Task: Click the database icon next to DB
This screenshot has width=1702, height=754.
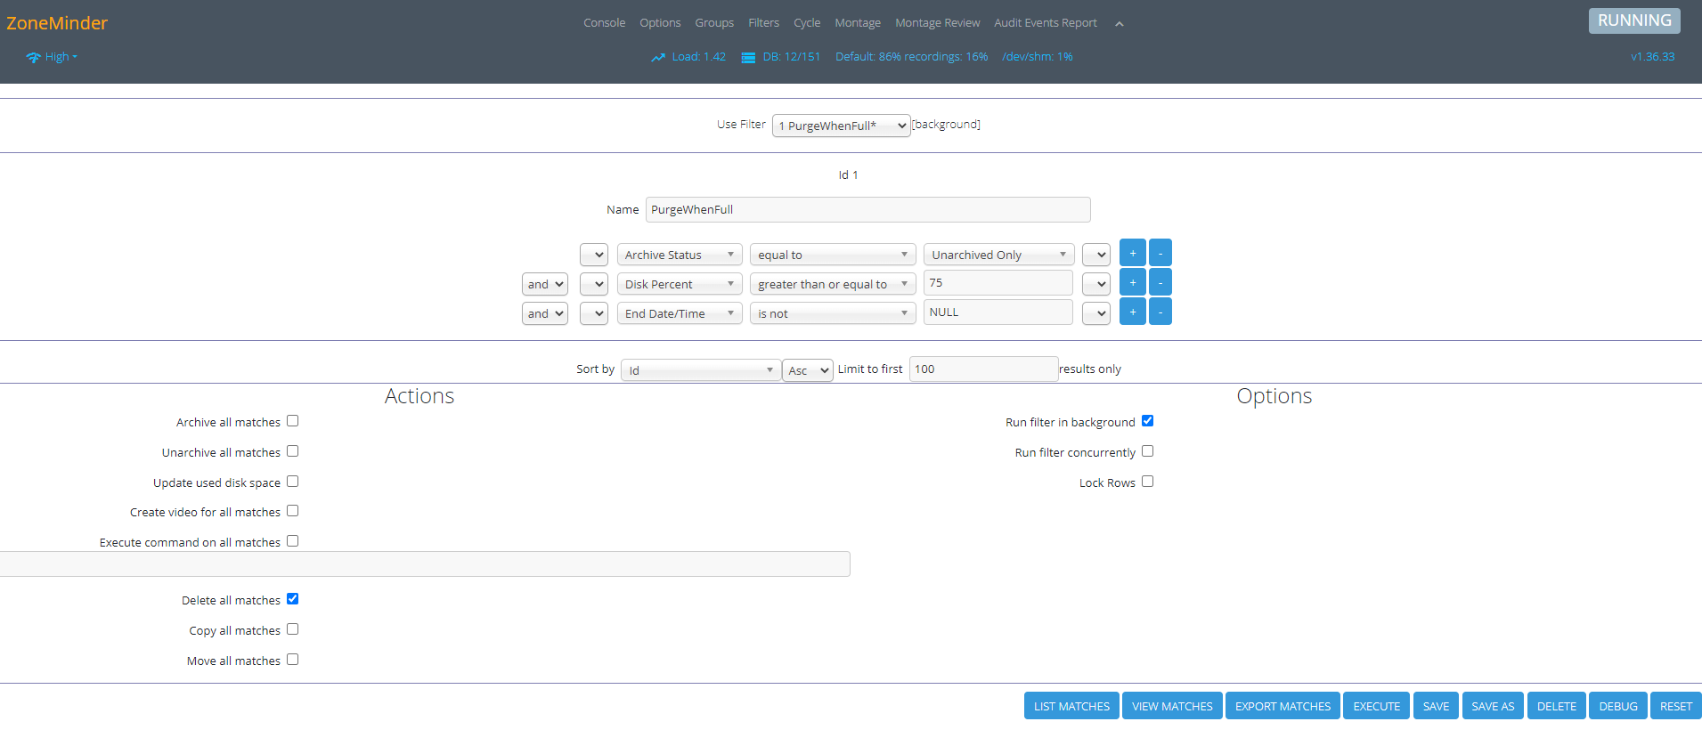Action: [x=748, y=58]
